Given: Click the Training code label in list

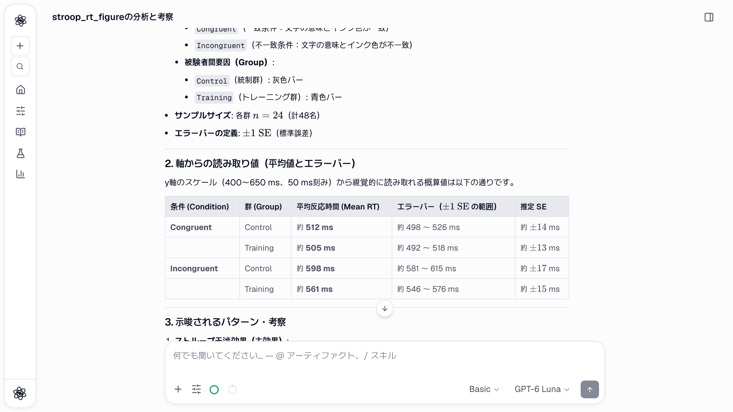Looking at the screenshot, I should (x=214, y=97).
